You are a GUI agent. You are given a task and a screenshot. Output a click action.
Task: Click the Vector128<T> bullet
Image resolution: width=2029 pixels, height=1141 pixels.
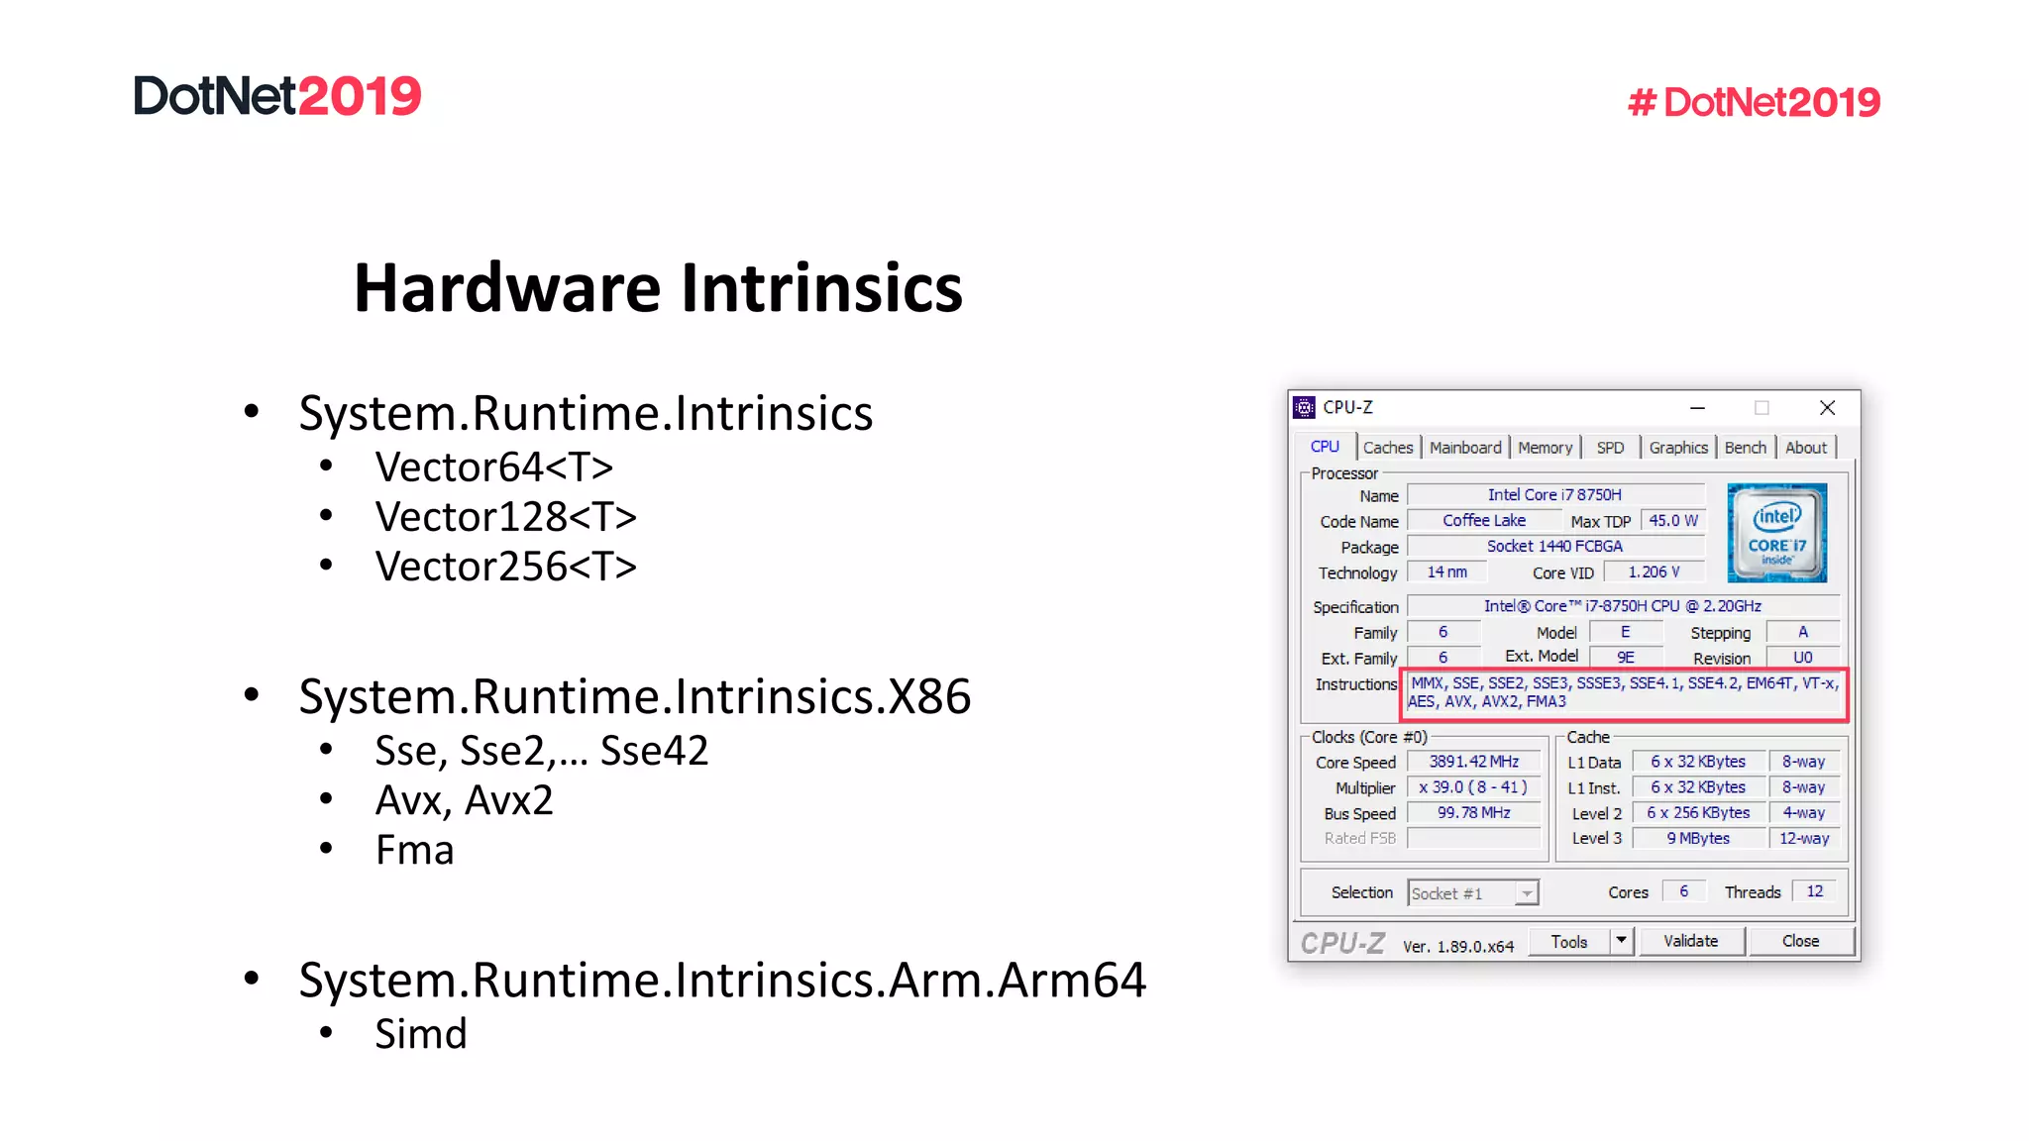pyautogui.click(x=505, y=517)
